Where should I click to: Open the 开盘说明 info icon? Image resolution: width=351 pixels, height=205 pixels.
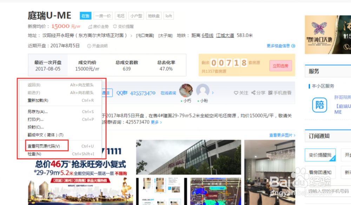[89, 46]
